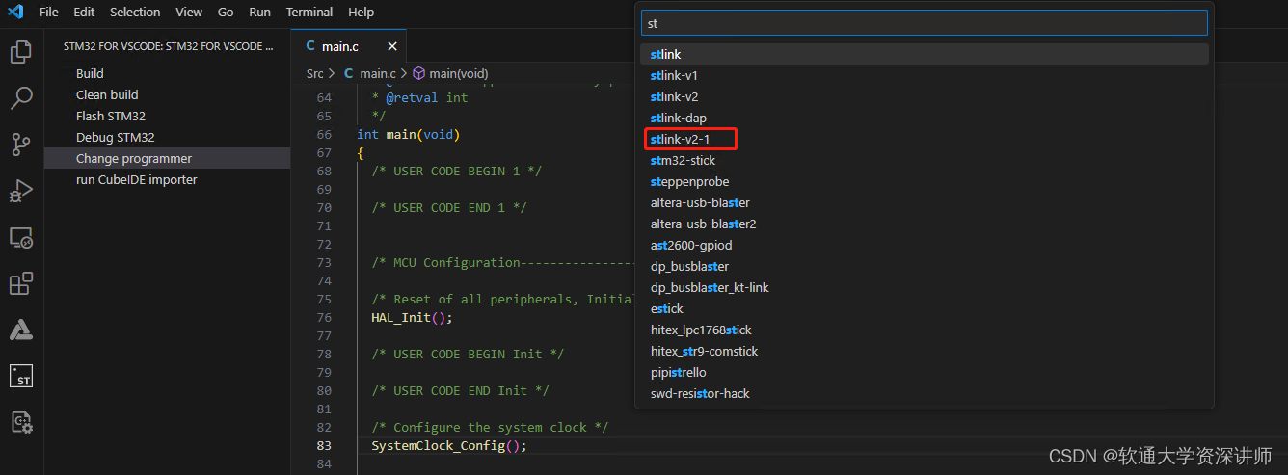Choose swd-resistor-hack from the list
Viewport: 1288px width, 475px height.
coord(925,393)
